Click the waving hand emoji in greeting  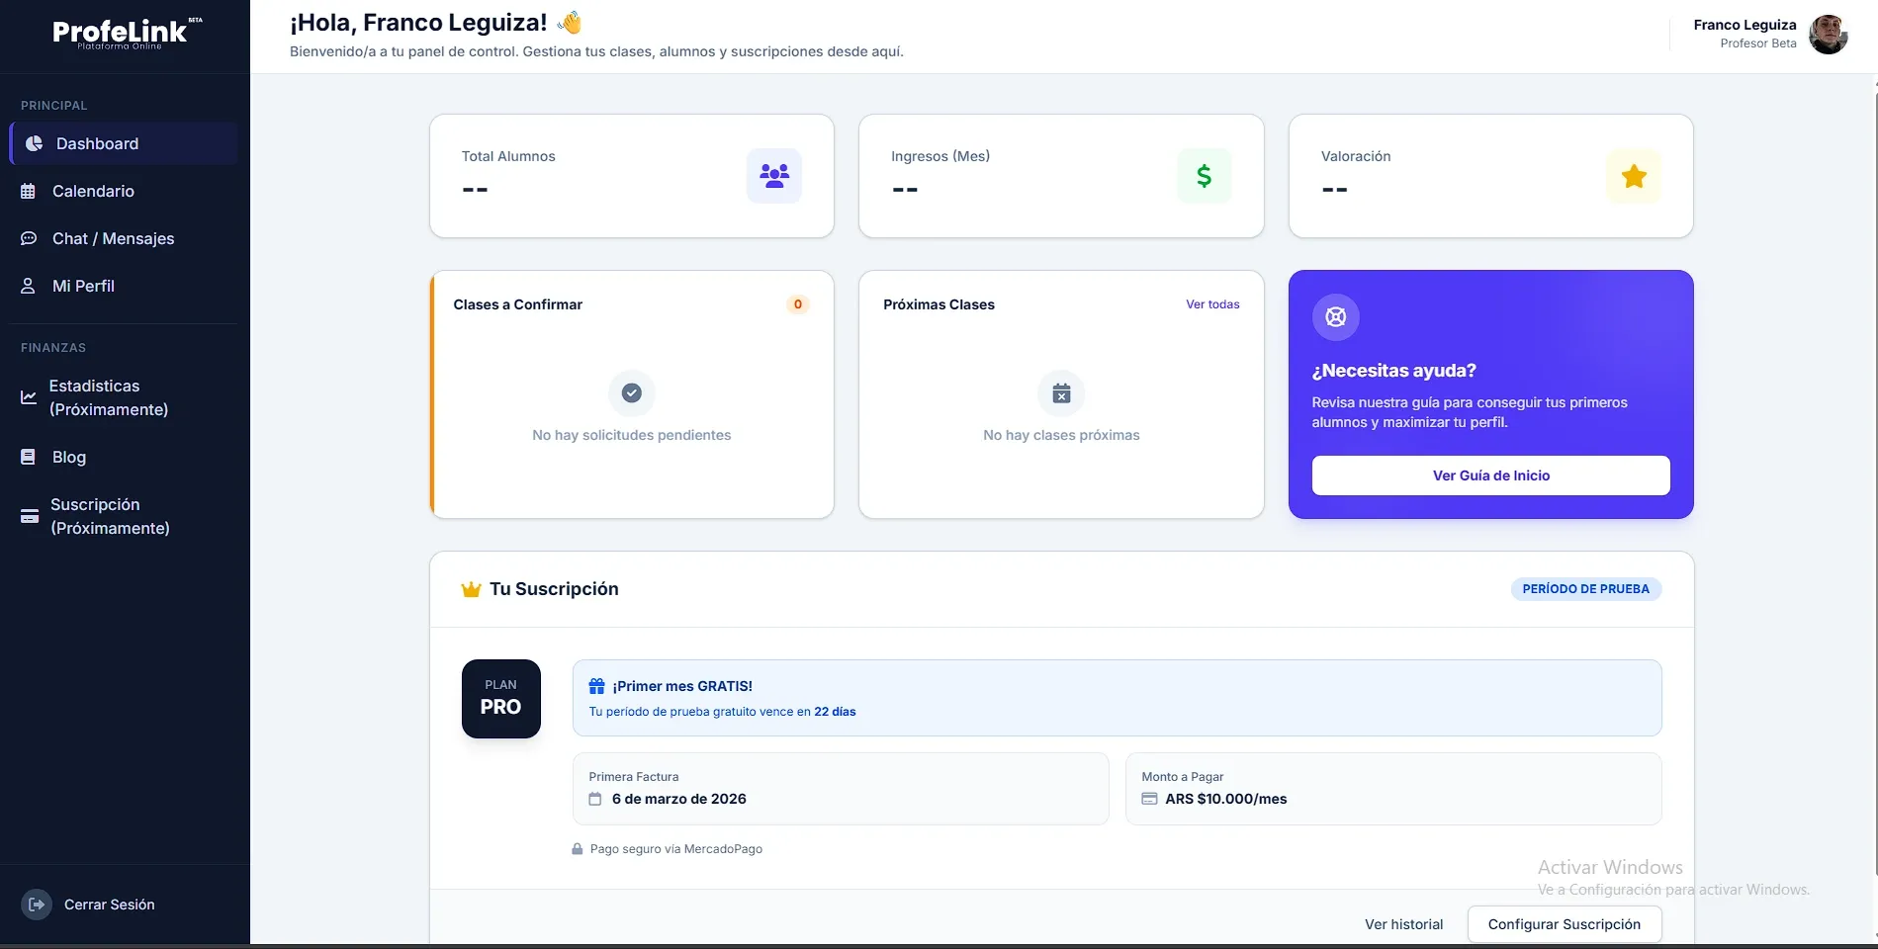(x=570, y=22)
